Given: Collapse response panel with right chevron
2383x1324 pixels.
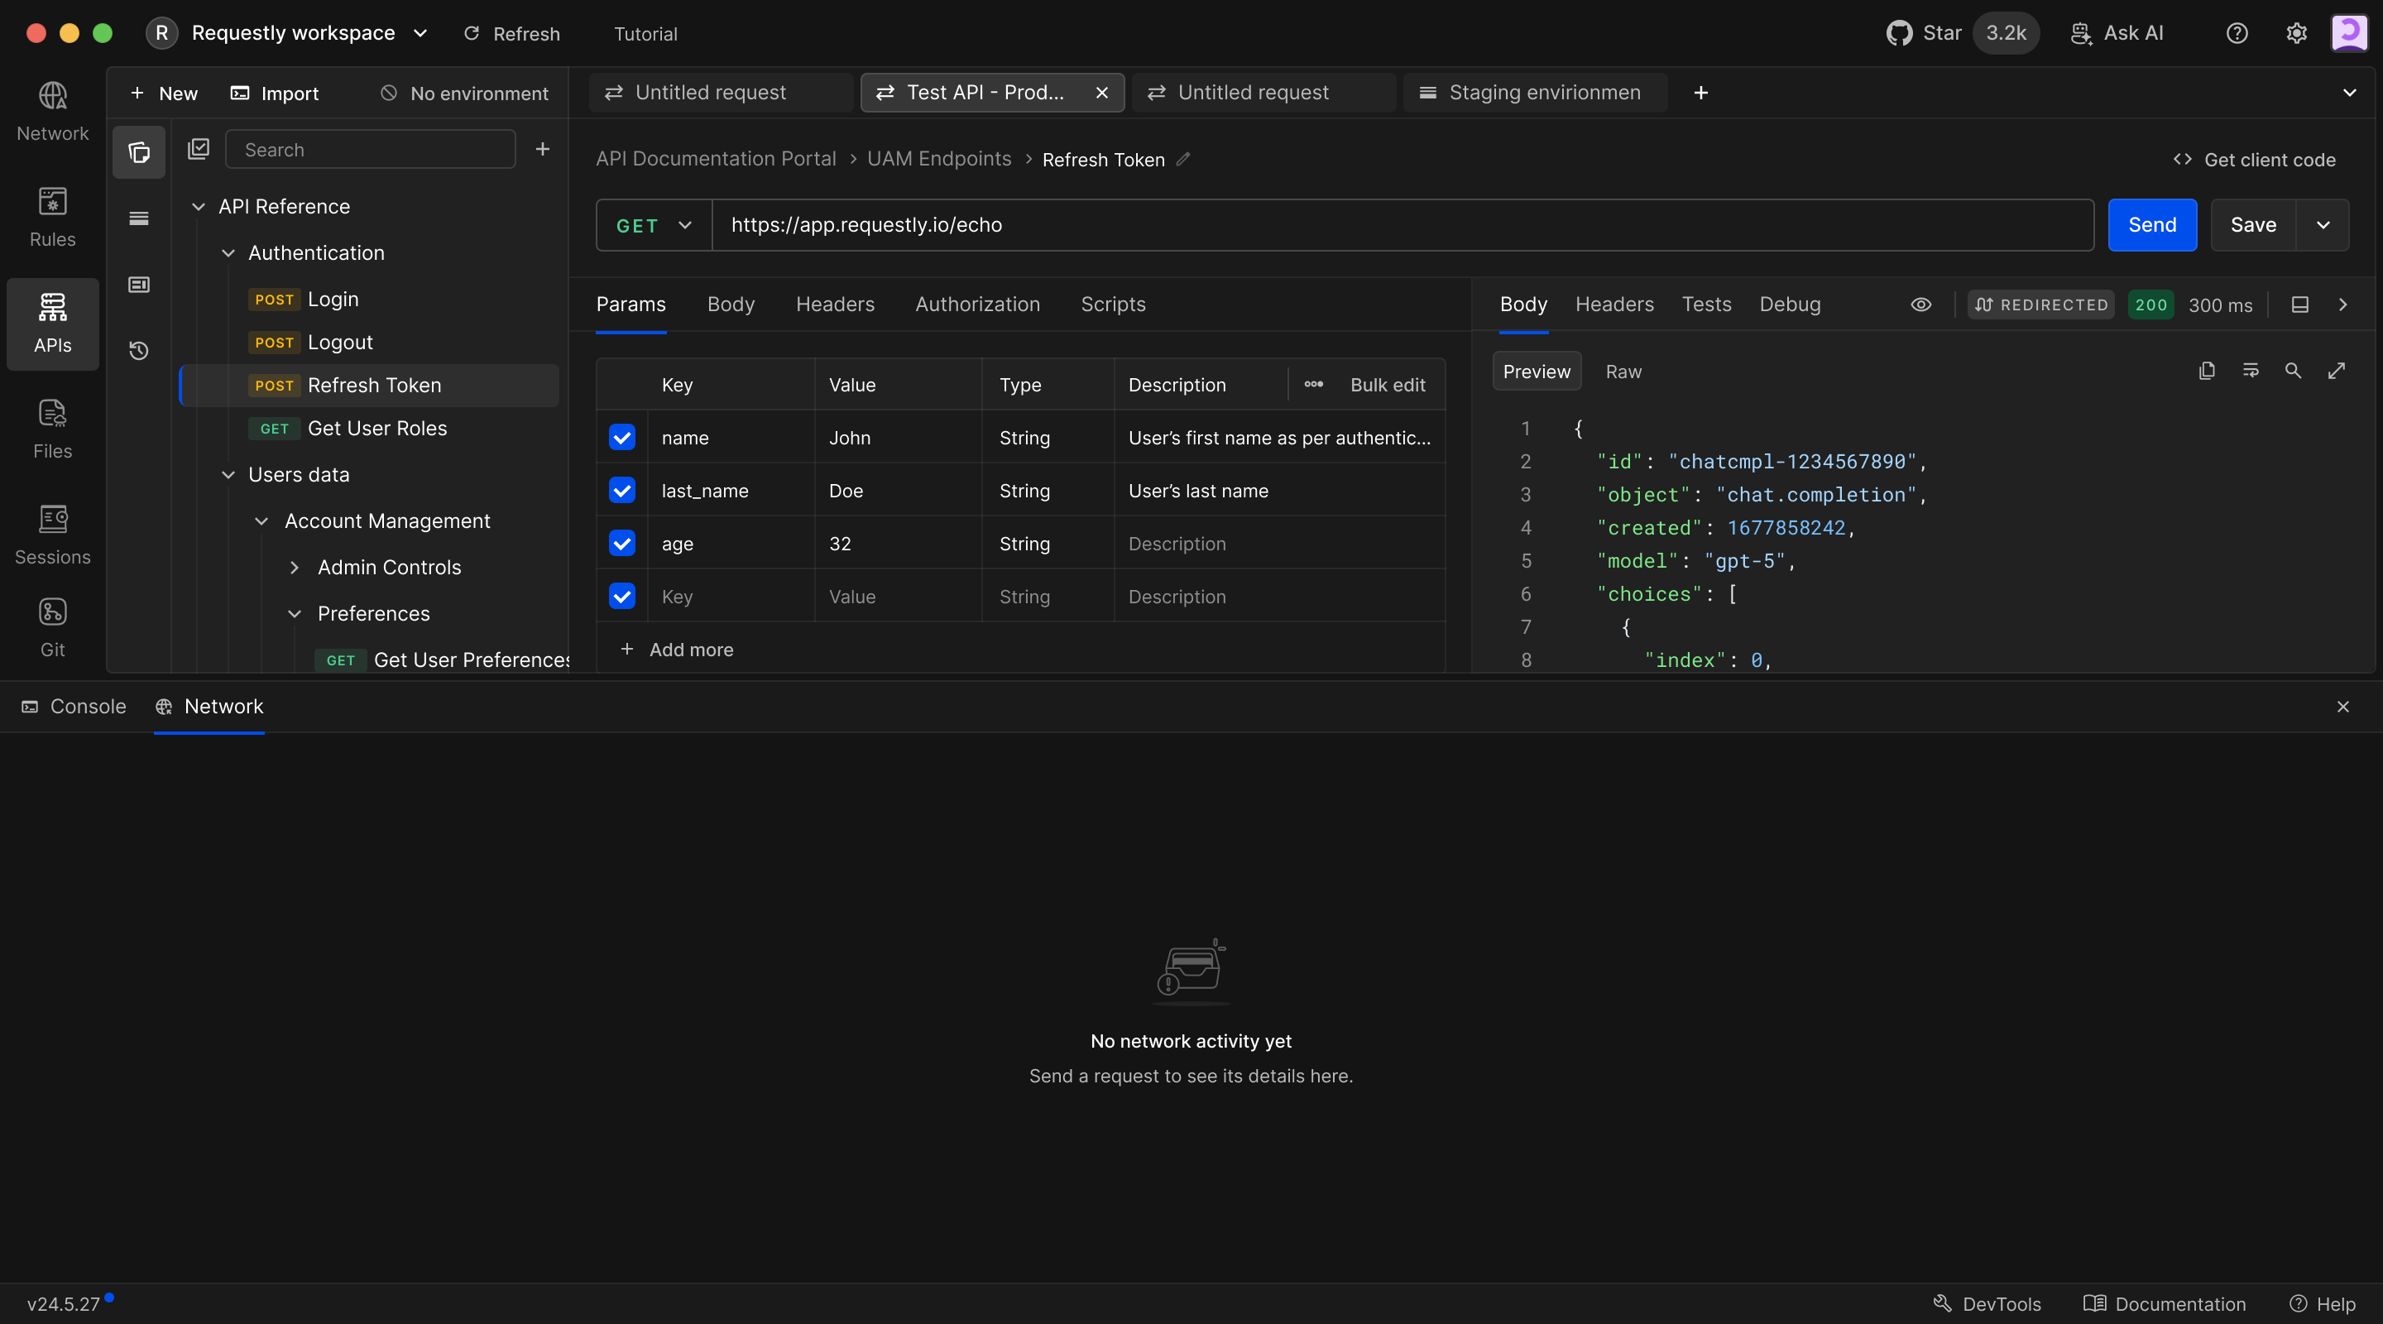Looking at the screenshot, I should (2343, 305).
